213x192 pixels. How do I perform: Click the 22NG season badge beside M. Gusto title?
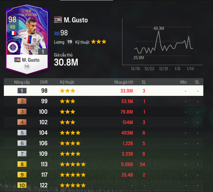[x=58, y=20]
